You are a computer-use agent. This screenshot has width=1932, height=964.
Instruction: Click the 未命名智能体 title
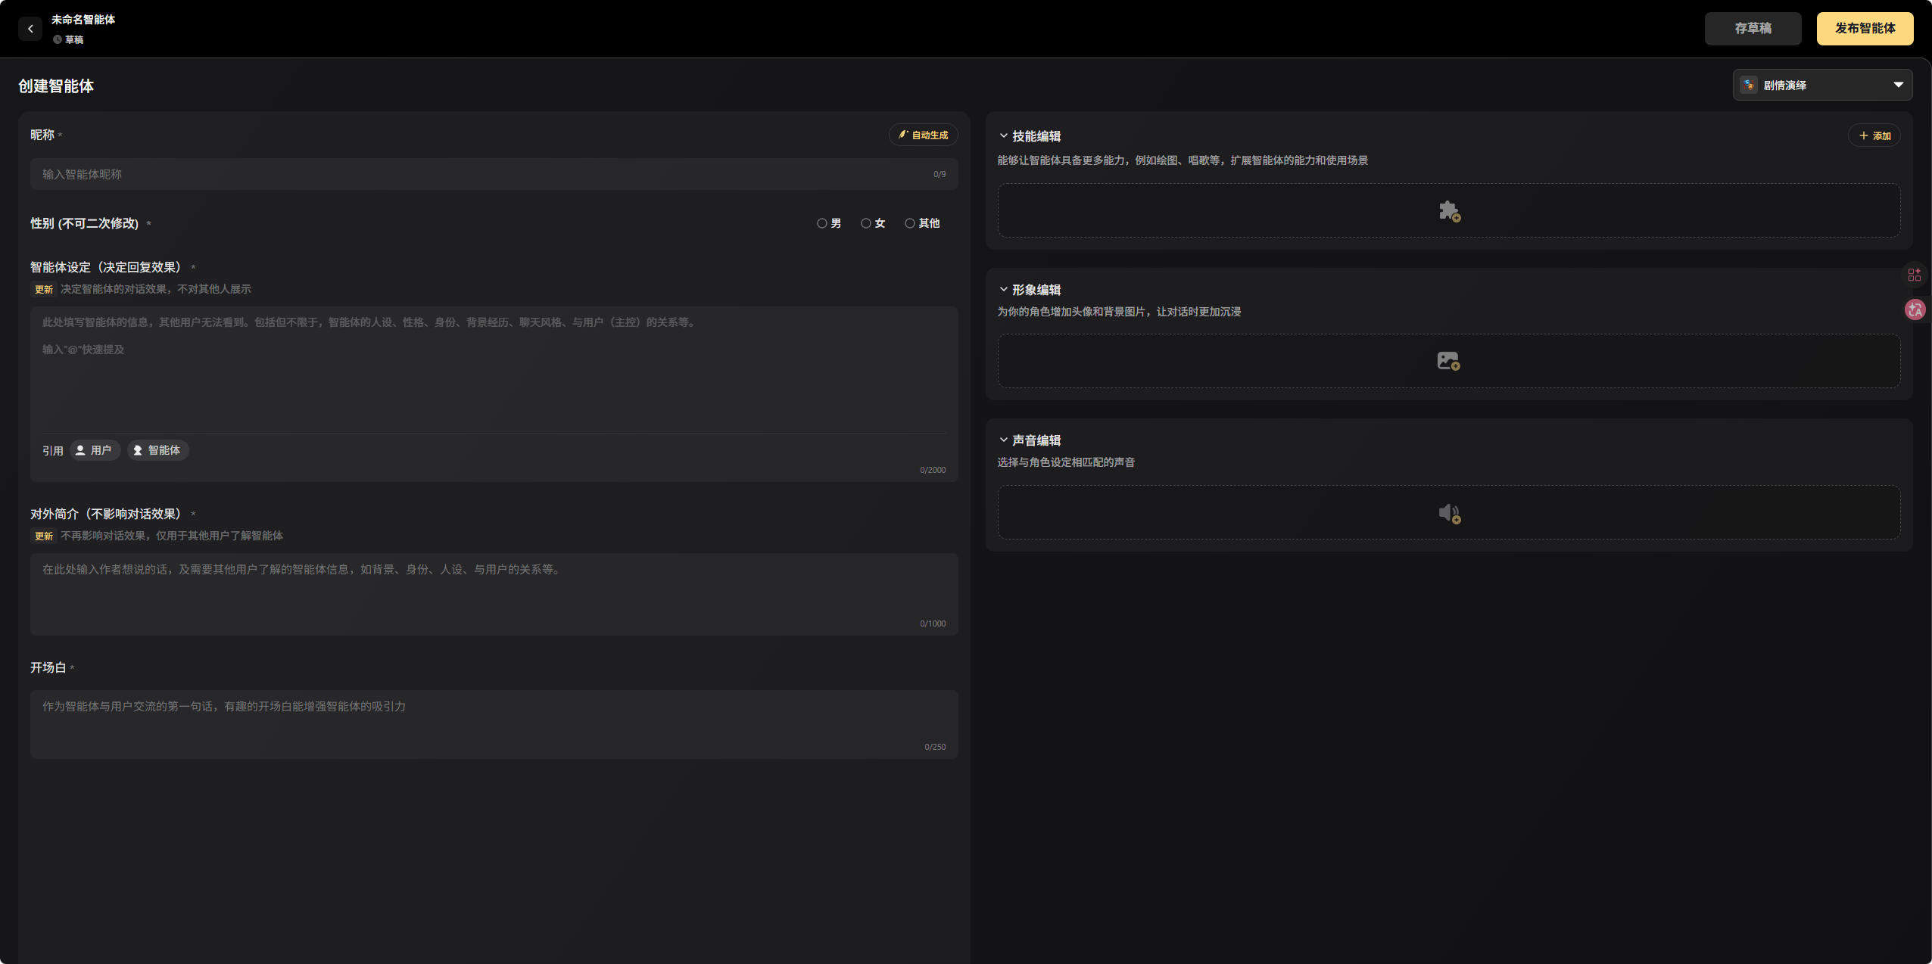point(83,20)
